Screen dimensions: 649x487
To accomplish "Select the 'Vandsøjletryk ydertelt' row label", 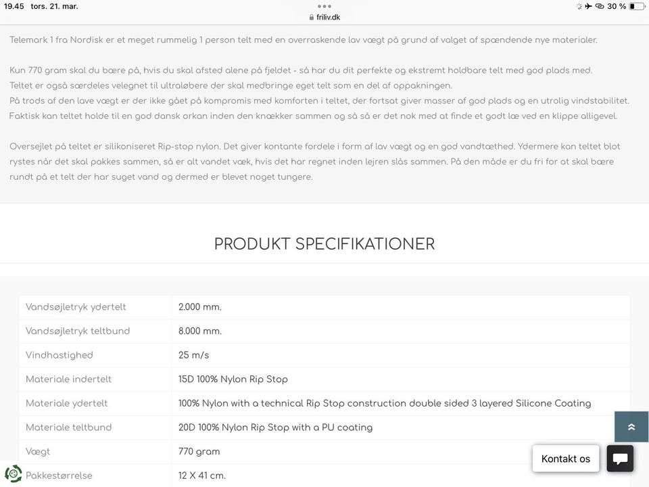I will (x=76, y=307).
